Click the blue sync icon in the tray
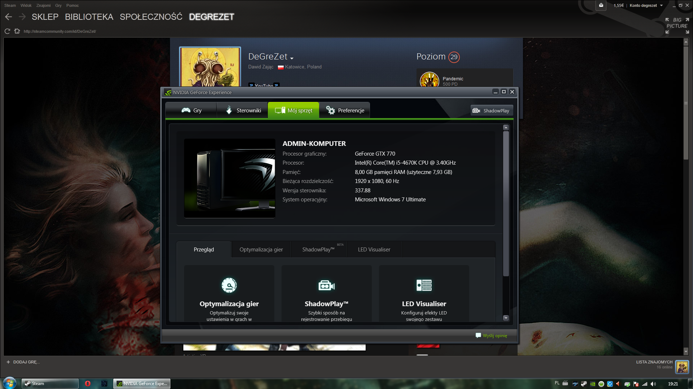Screen dimensions: 693x389 610,384
